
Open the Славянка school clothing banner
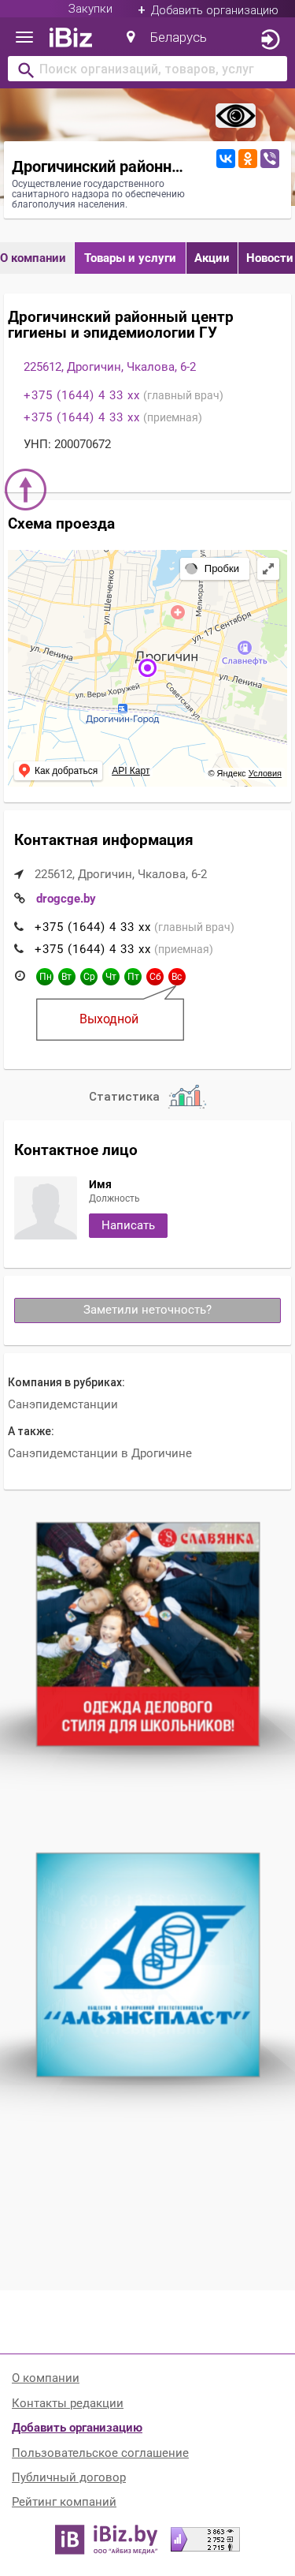(148, 1634)
